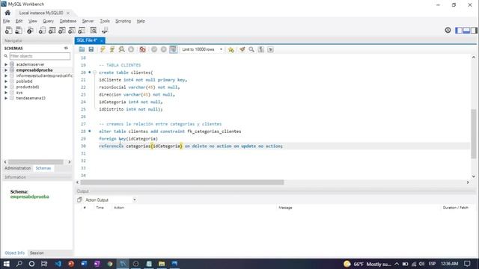
Task: Open the Windows Start menu
Action: (7, 264)
